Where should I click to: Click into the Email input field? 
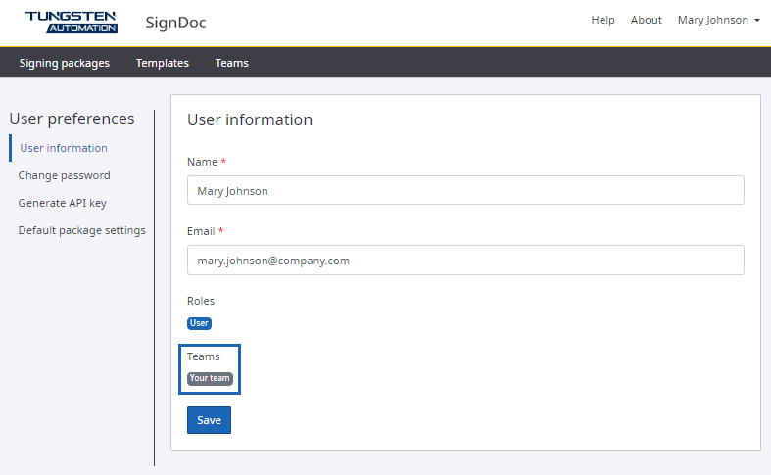tap(465, 261)
